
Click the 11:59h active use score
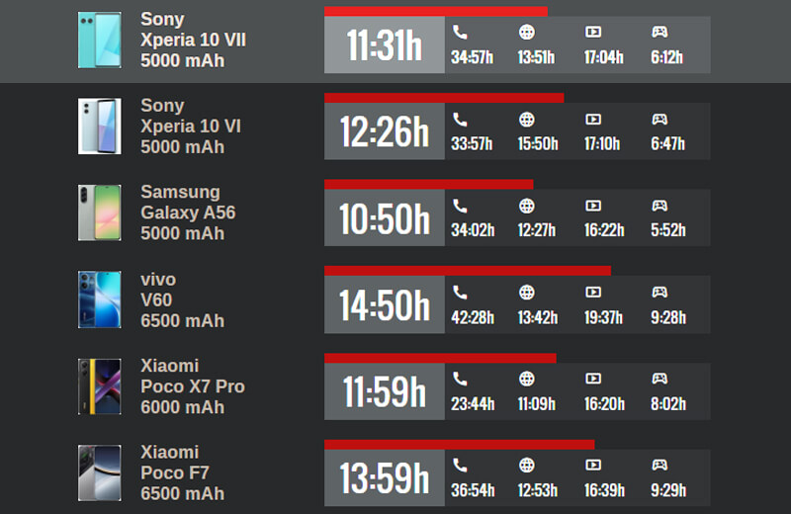coord(385,391)
